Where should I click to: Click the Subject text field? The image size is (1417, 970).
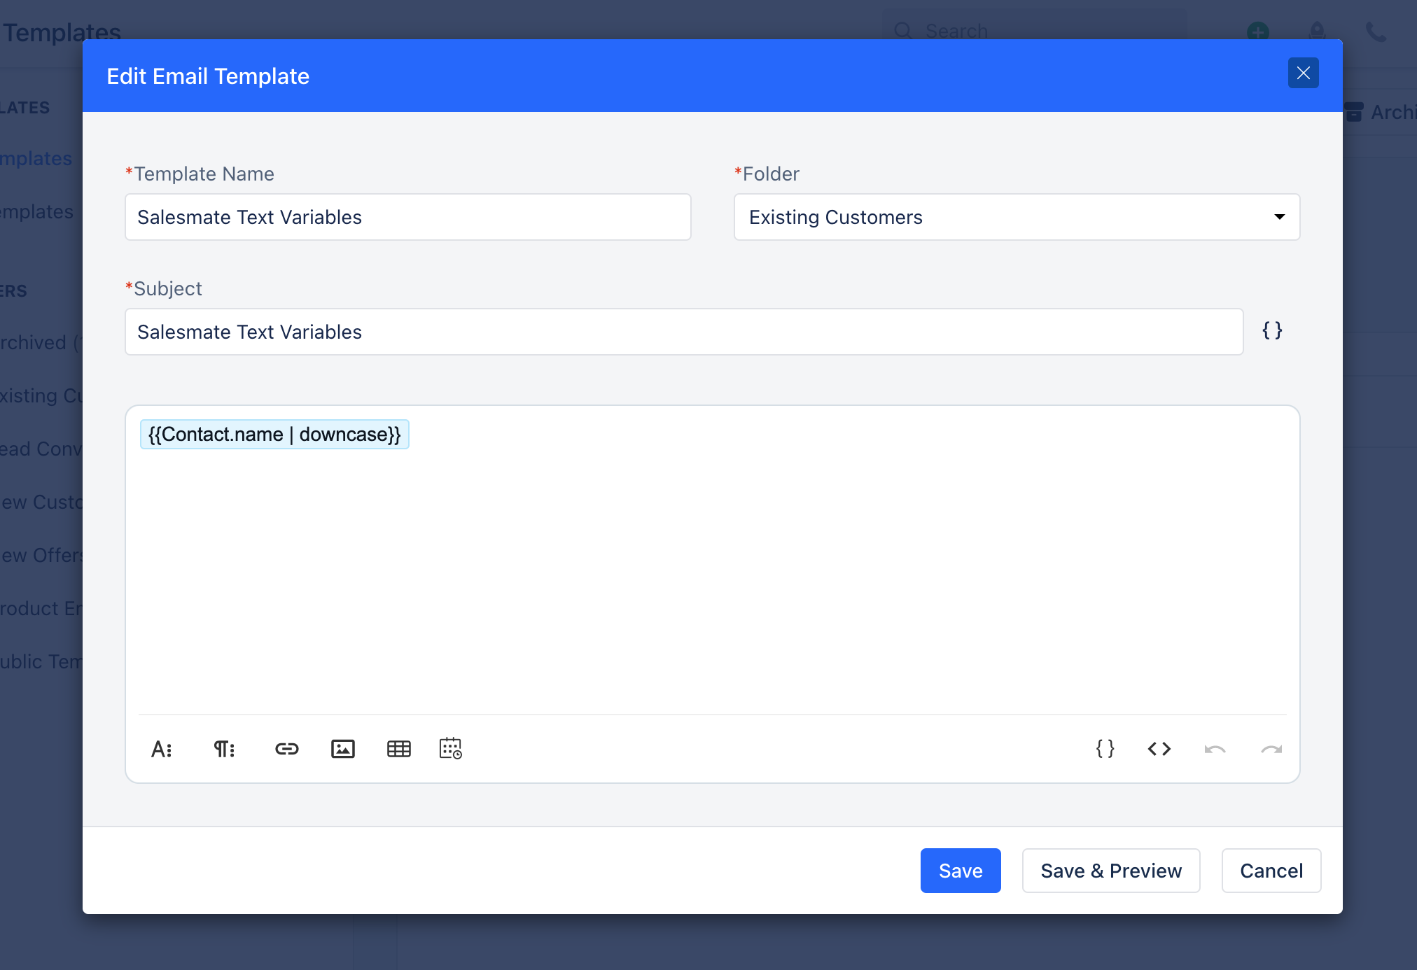[x=683, y=332]
